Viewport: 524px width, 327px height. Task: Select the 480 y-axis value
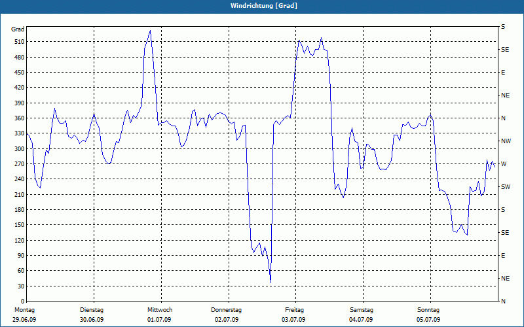tap(19, 58)
